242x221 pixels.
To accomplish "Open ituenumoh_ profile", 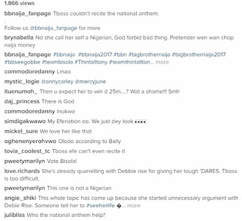I will [21, 92].
